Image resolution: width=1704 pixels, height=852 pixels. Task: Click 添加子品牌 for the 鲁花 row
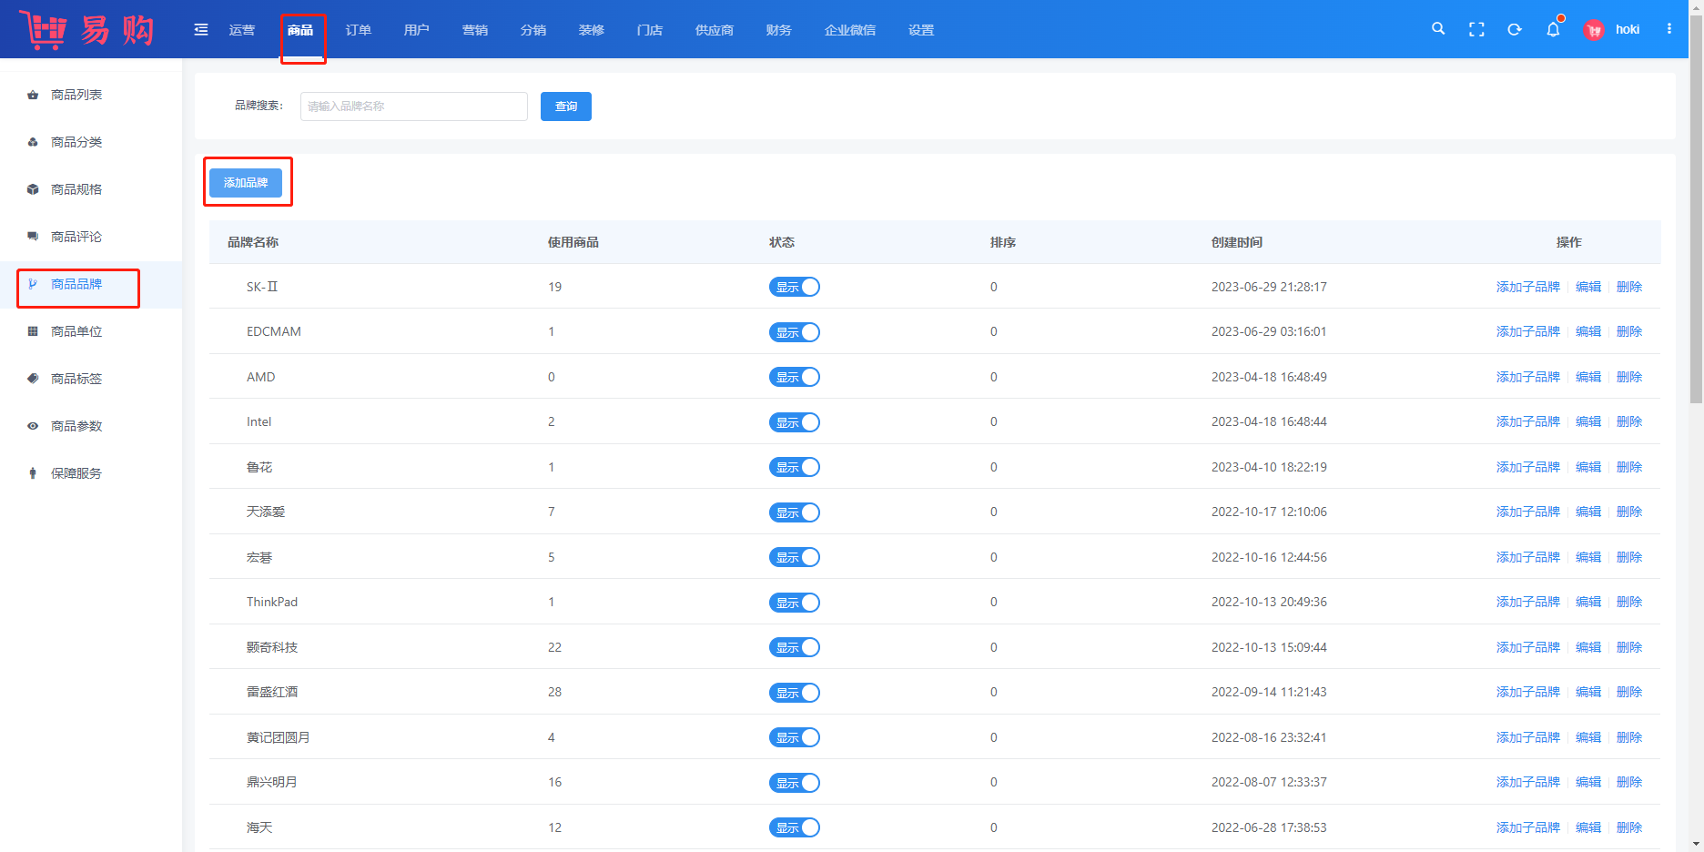1527,467
